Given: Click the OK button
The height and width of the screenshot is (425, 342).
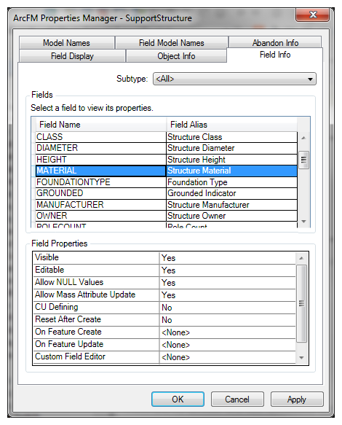Looking at the screenshot, I should pyautogui.click(x=178, y=399).
